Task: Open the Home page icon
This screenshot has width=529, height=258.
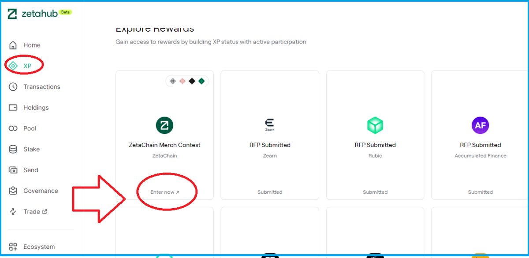Action: 13,45
